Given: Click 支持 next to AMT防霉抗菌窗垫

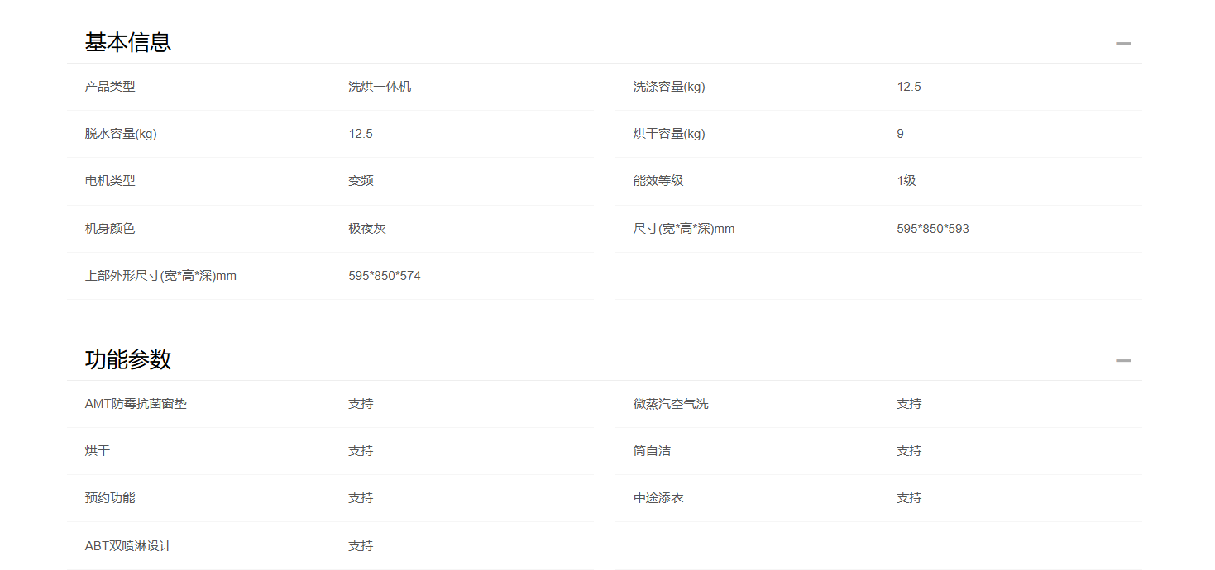Looking at the screenshot, I should 361,404.
